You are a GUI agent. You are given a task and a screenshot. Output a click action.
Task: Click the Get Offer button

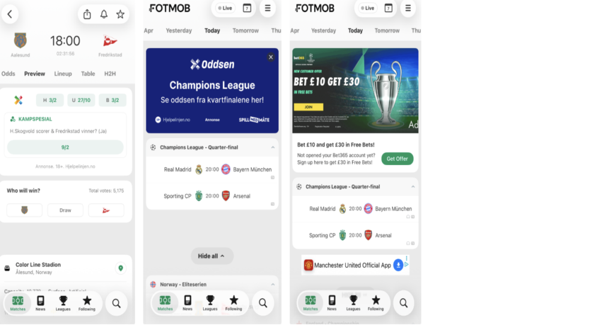click(397, 159)
